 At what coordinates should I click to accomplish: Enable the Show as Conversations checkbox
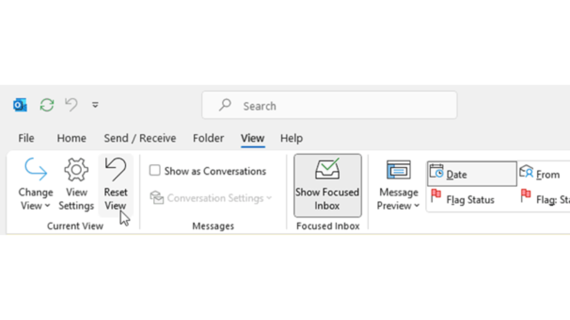coord(155,171)
